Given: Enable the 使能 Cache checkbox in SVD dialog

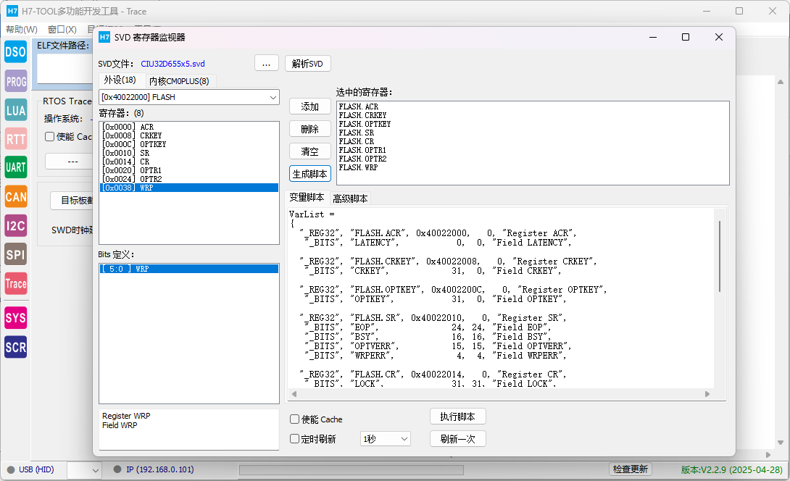Looking at the screenshot, I should coord(295,419).
